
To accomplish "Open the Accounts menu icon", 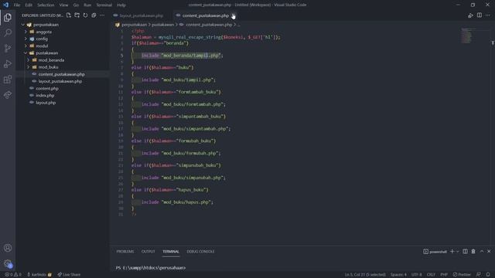I will (x=8, y=248).
